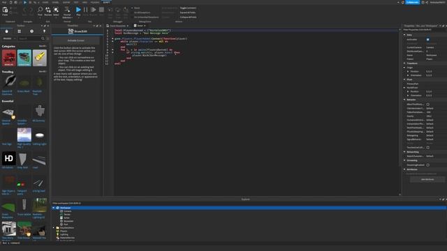Click the Run a command bar

[x=223, y=243]
